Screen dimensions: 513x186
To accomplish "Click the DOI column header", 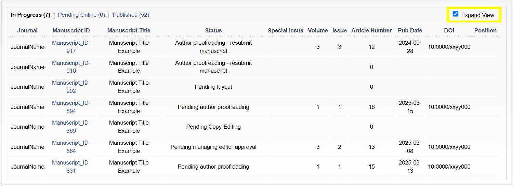I will pos(449,30).
